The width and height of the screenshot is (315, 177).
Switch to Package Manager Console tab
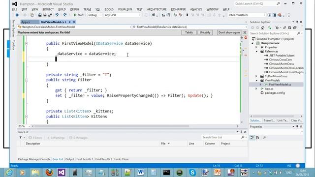[x=34, y=159]
